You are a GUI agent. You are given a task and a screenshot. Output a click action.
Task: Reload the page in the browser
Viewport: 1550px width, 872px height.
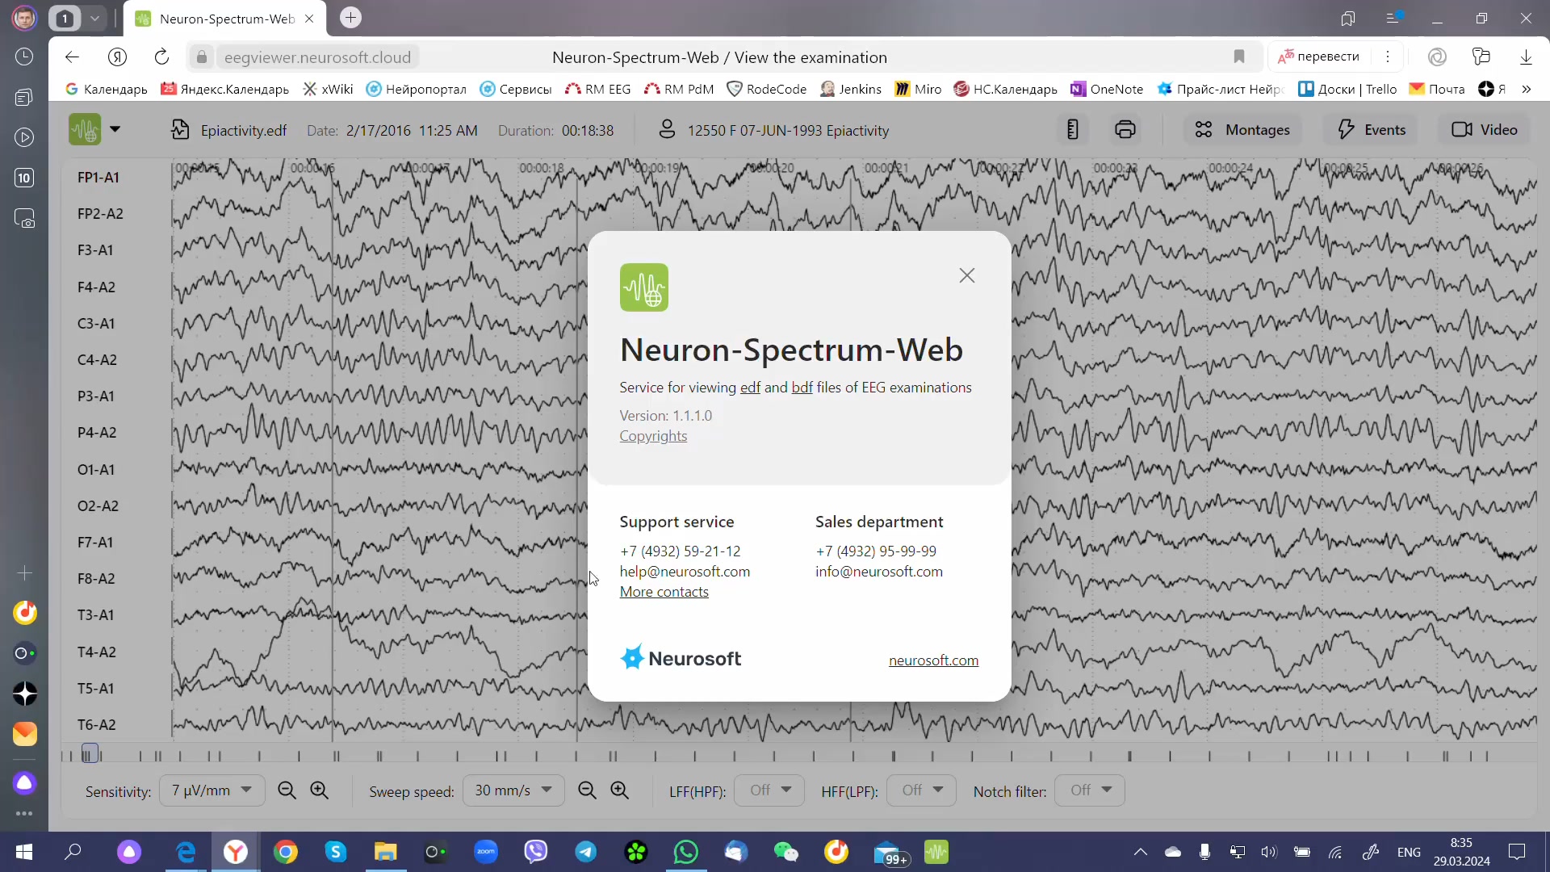(161, 57)
